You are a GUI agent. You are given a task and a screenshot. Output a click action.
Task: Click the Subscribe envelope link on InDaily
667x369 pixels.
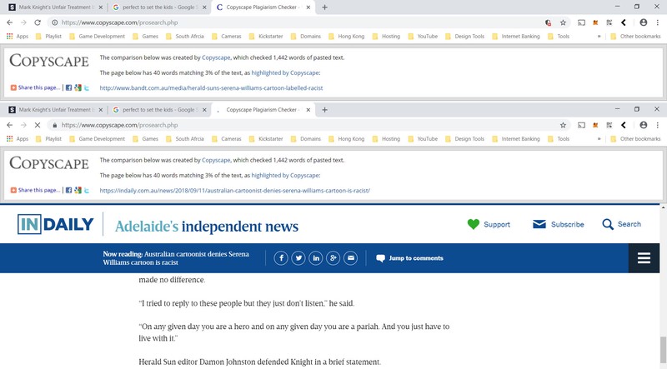(x=558, y=224)
